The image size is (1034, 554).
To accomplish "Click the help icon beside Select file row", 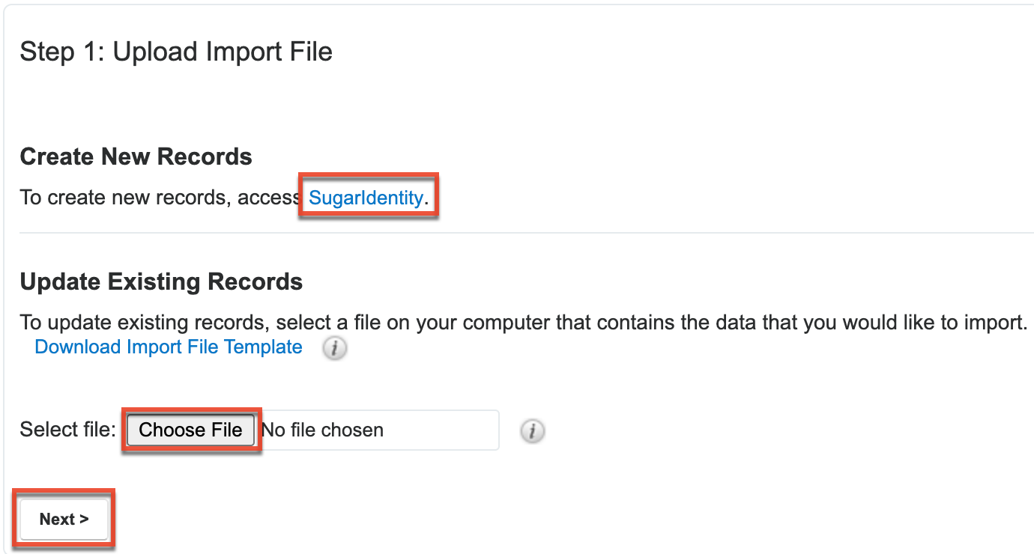I will (532, 430).
